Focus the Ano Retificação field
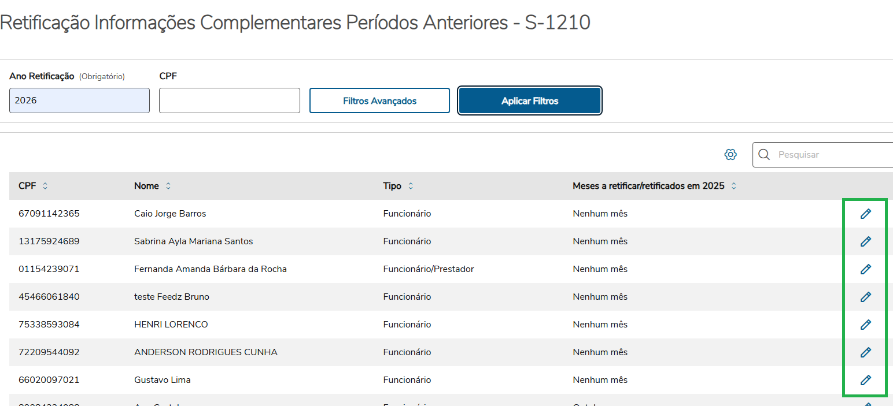Image resolution: width=893 pixels, height=406 pixels. [x=79, y=100]
